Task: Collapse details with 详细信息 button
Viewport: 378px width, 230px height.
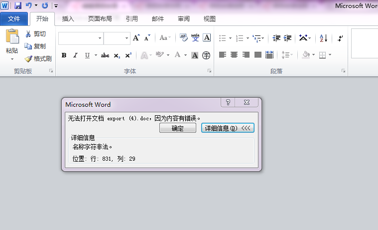Action: (x=229, y=128)
